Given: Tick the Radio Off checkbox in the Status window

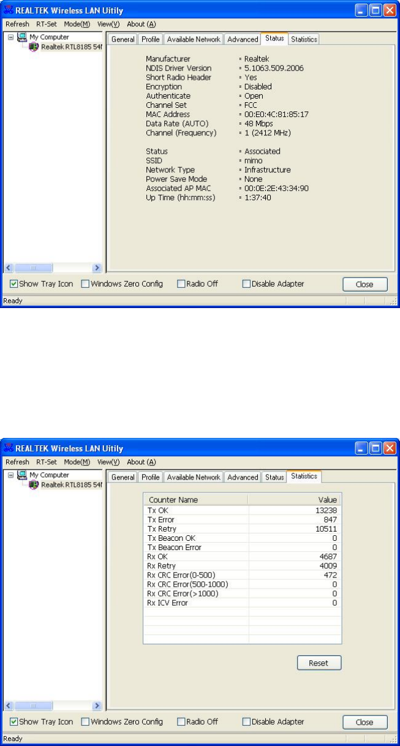Looking at the screenshot, I should (181, 284).
